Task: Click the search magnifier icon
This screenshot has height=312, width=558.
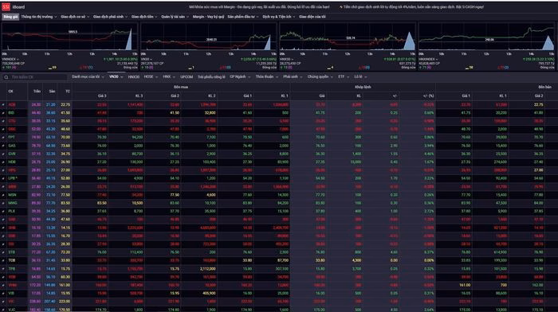Action: point(6,77)
